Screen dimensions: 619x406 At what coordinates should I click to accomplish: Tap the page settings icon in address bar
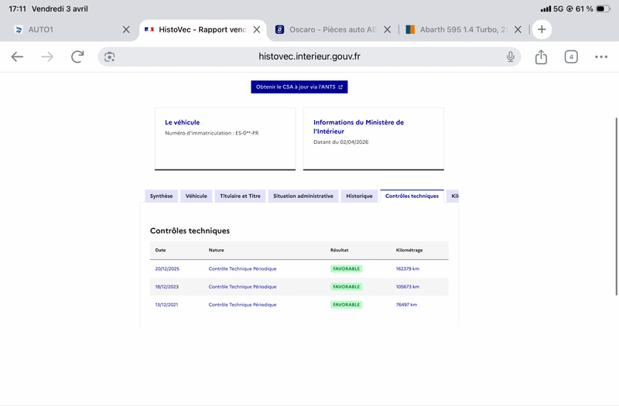point(110,56)
